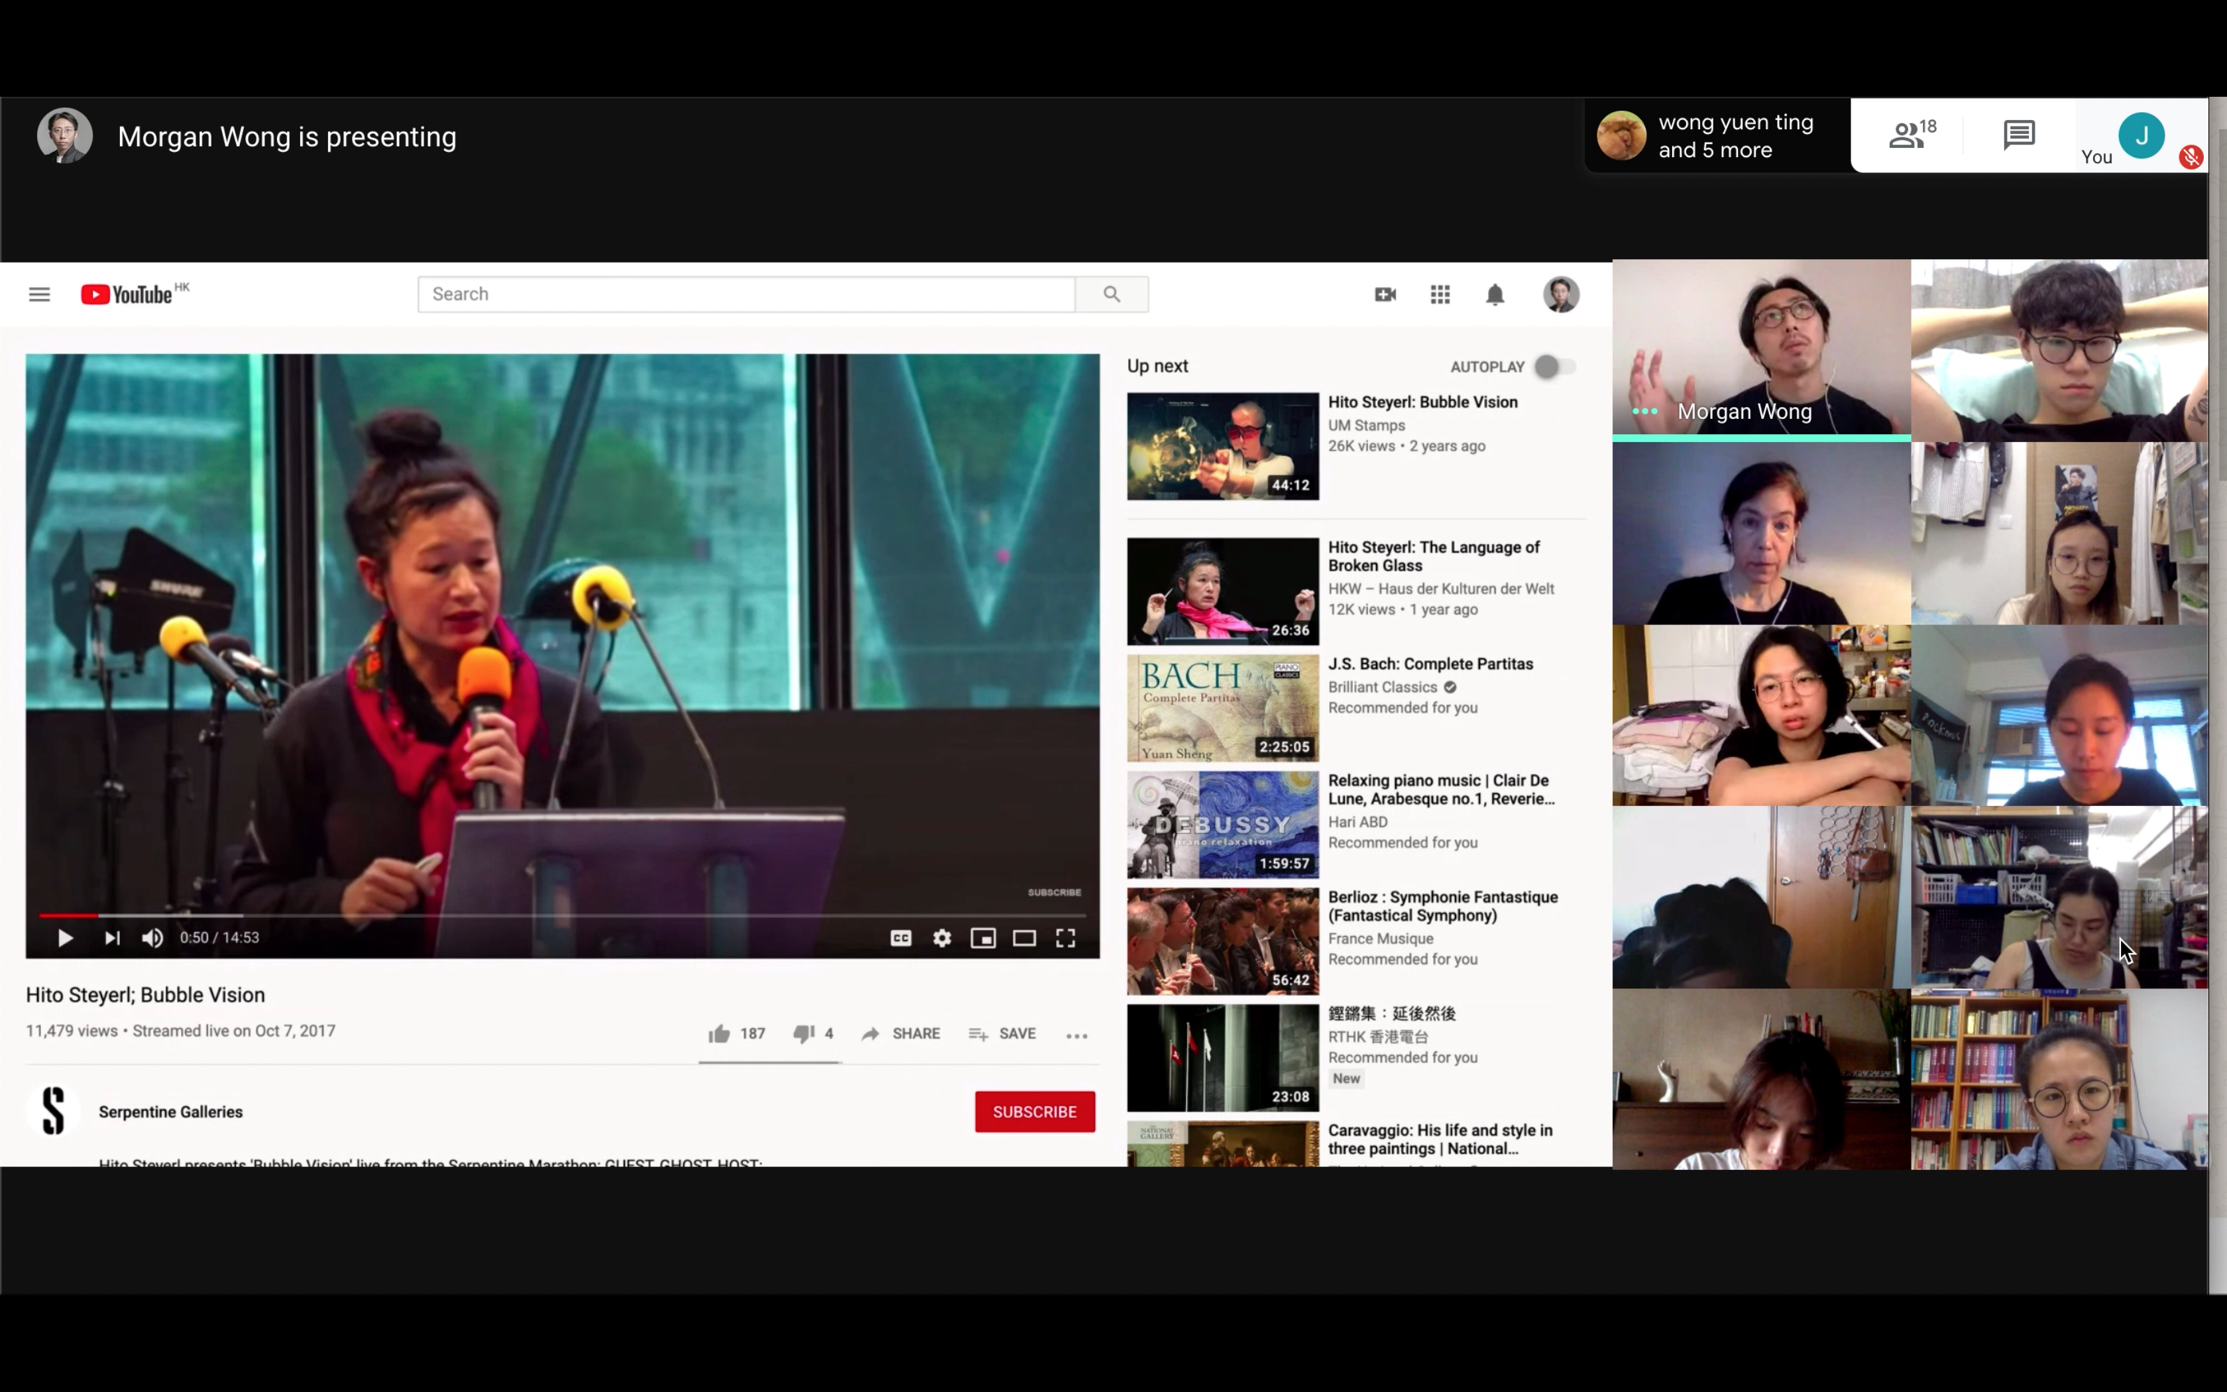
Task: Open the Berlioz Symphonie Fantastique thumbnail
Action: click(1223, 941)
